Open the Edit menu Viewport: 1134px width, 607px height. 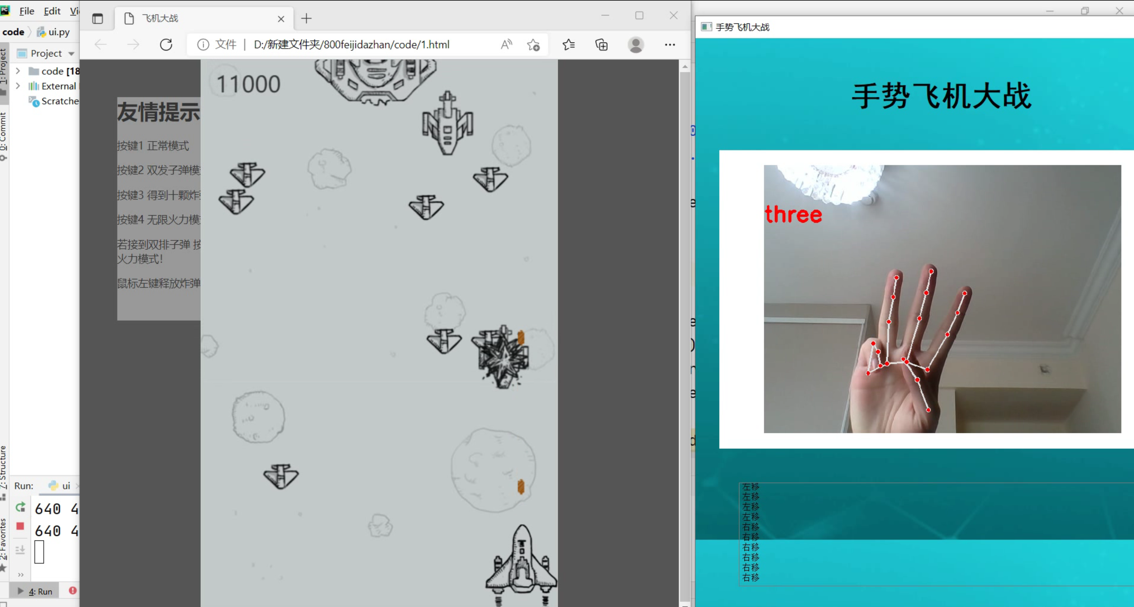click(x=52, y=11)
